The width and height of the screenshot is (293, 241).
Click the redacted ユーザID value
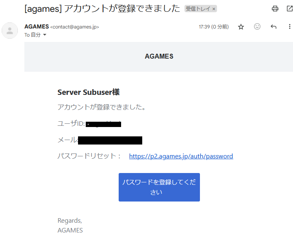[104, 124]
